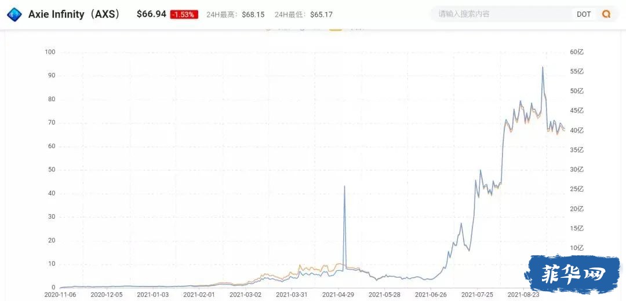This screenshot has height=301, width=626.
Task: Click the 80 left axis label
Action: [x=52, y=99]
